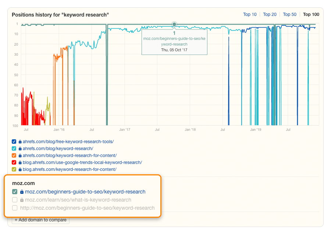Open the use-google-trends-local-keyword-research link
The image size is (331, 234).
[82, 163]
